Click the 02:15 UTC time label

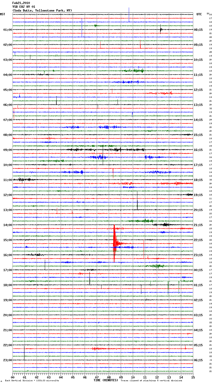(x=198, y=300)
